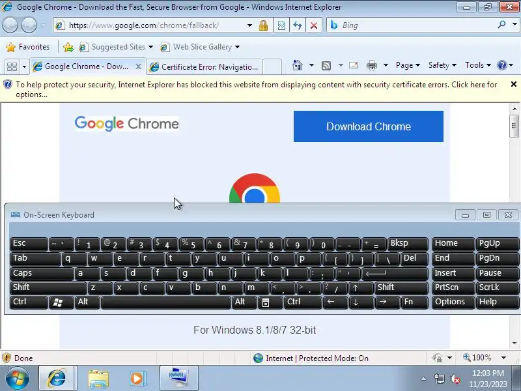Click the RSS Feeds icon
521x391 pixels.
[326, 66]
